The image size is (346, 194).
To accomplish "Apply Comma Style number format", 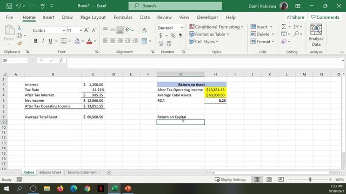I will 180,36.
